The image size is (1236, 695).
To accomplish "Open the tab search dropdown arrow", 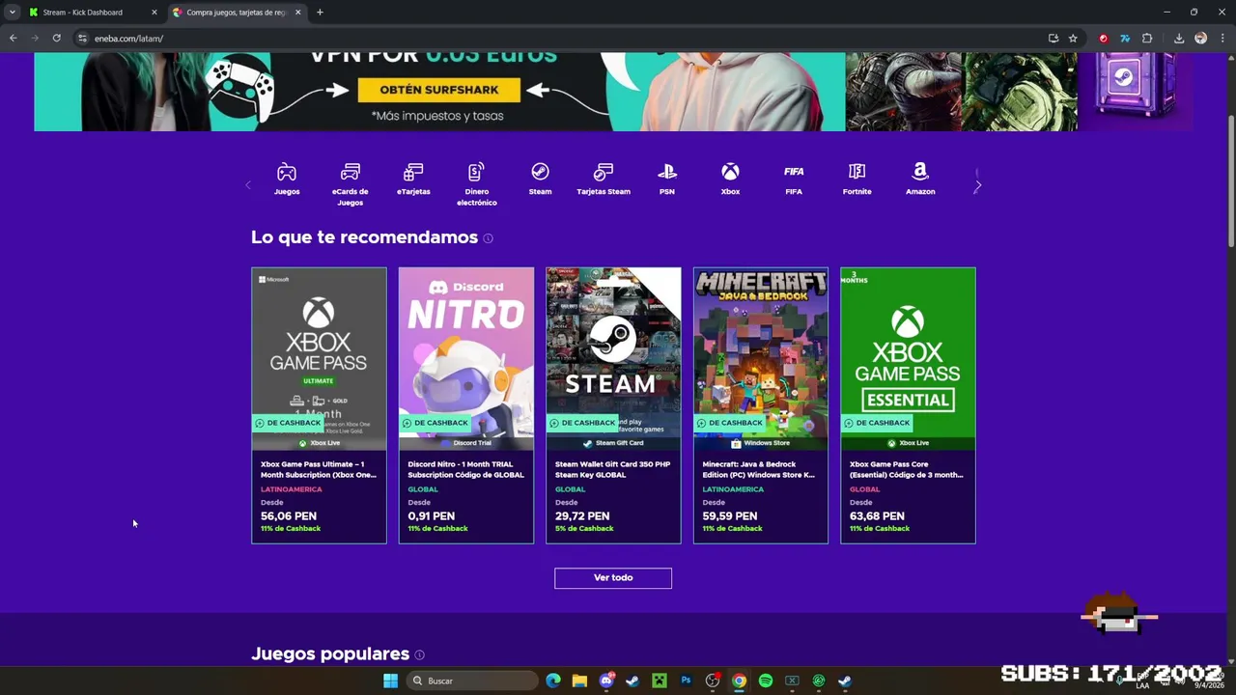I will click(x=12, y=13).
